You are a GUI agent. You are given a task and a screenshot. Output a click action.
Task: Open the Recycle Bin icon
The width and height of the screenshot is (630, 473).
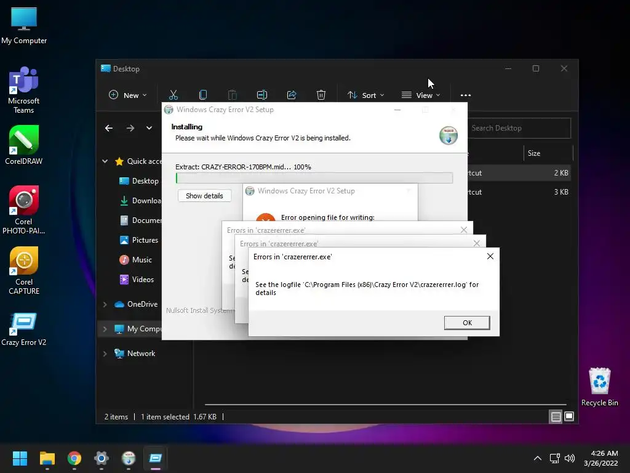[x=599, y=387]
